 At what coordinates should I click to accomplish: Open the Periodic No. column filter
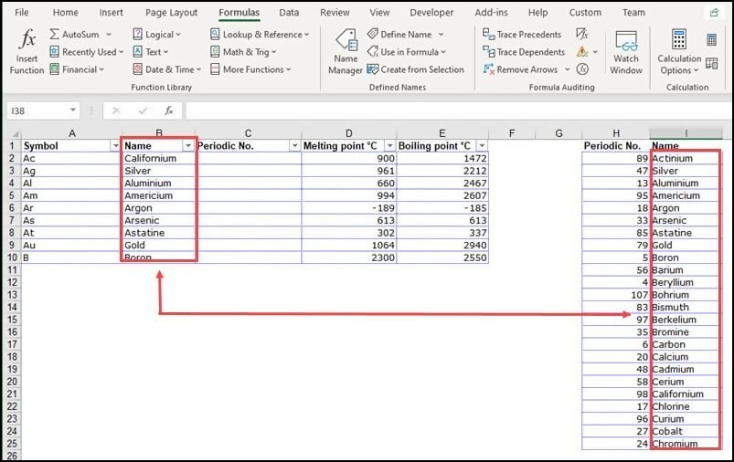point(294,146)
